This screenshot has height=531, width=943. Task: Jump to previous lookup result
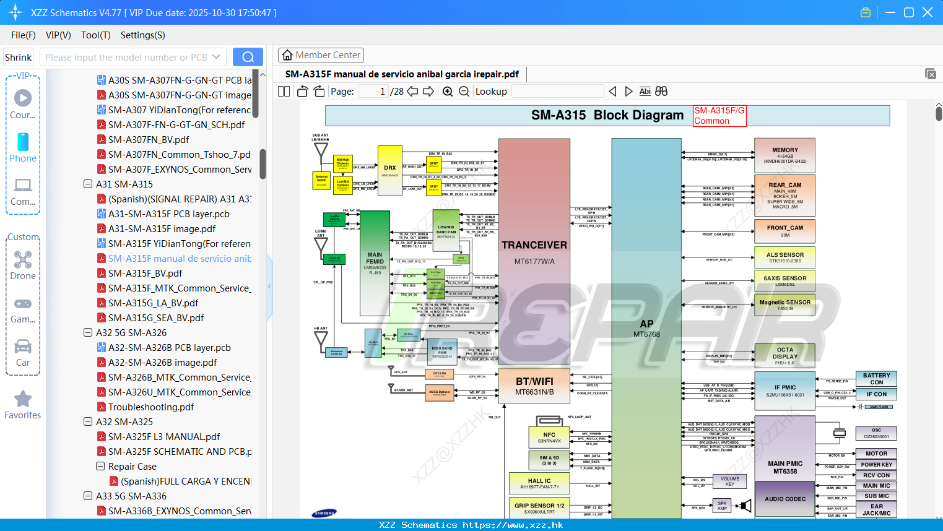[x=612, y=91]
